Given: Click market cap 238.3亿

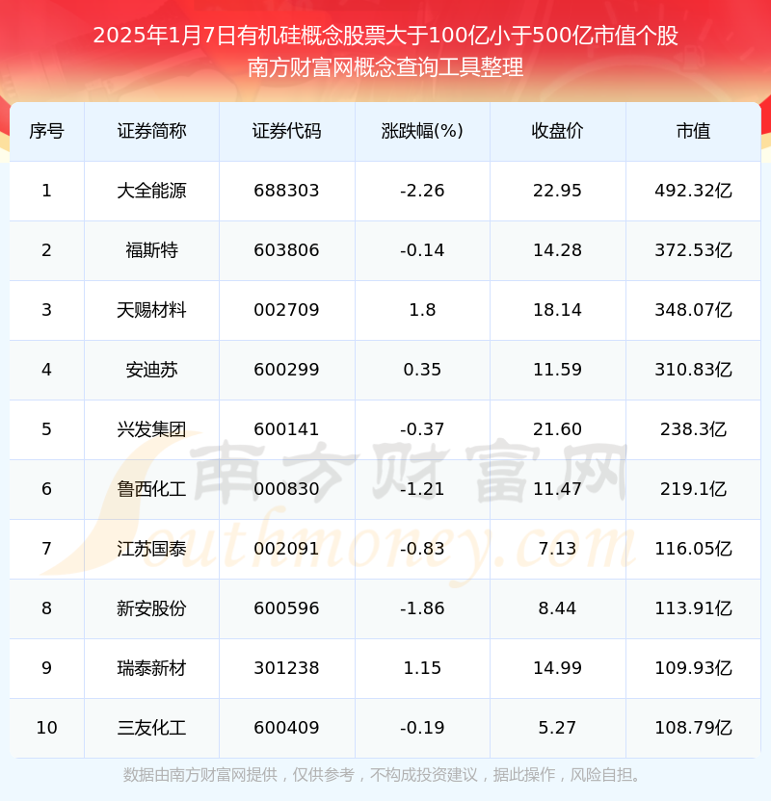Looking at the screenshot, I should pos(693,429).
